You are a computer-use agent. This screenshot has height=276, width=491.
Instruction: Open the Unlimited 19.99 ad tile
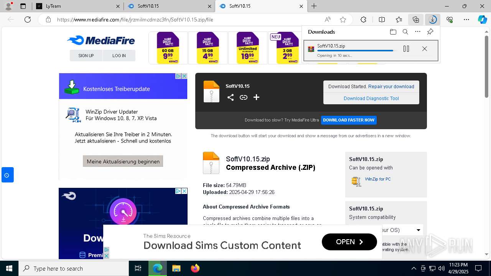point(247,48)
